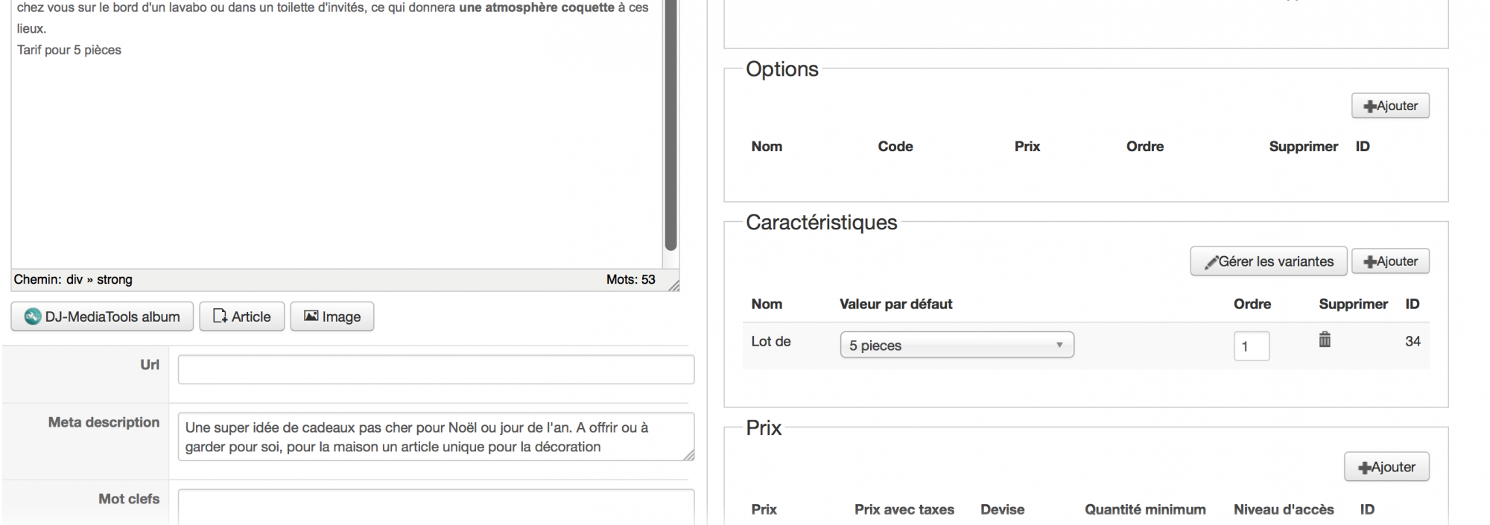This screenshot has height=525, width=1490.
Task: Click the pencil icon on Gérer les variantes
Action: pyautogui.click(x=1211, y=262)
